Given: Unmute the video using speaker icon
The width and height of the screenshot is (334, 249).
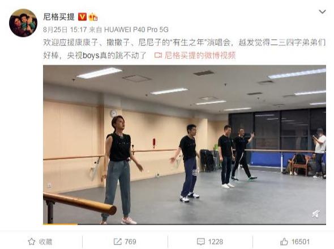Looking at the screenshot, I should click(x=316, y=214).
